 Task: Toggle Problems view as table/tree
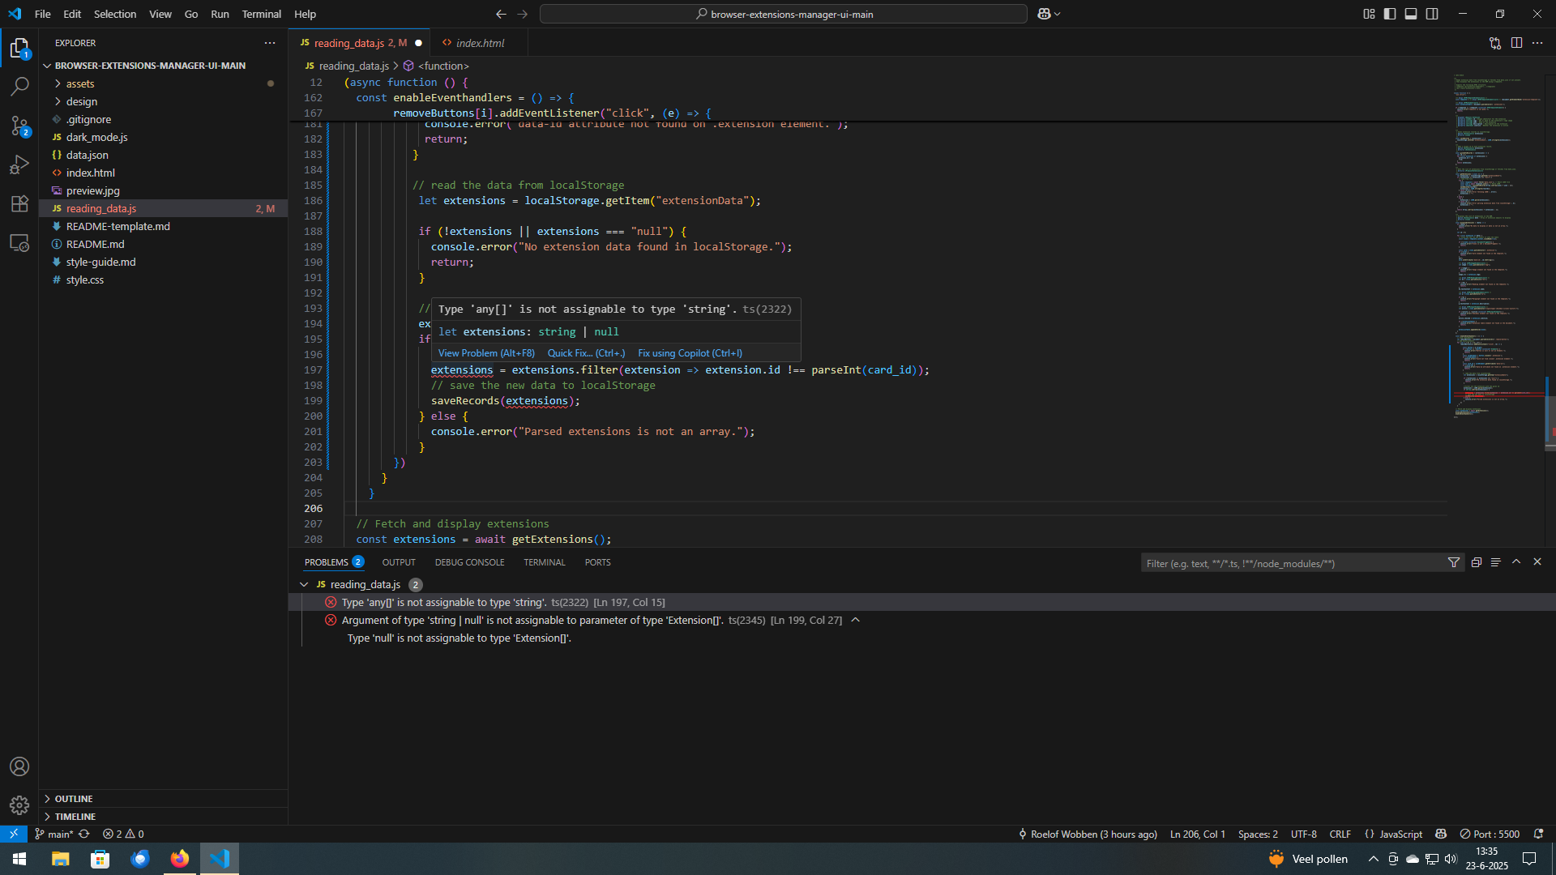(1496, 562)
